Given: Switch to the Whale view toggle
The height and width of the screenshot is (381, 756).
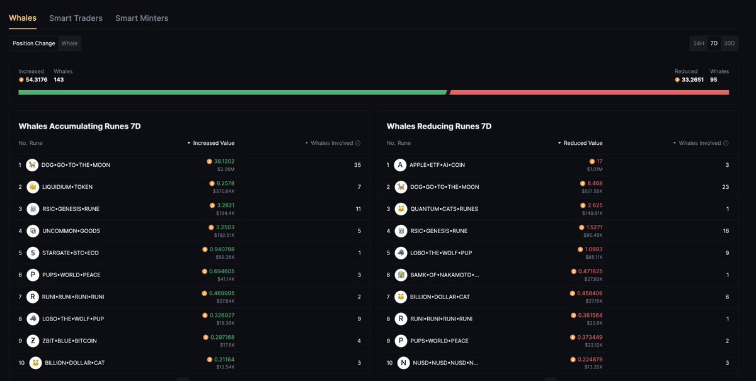Looking at the screenshot, I should click(x=69, y=43).
